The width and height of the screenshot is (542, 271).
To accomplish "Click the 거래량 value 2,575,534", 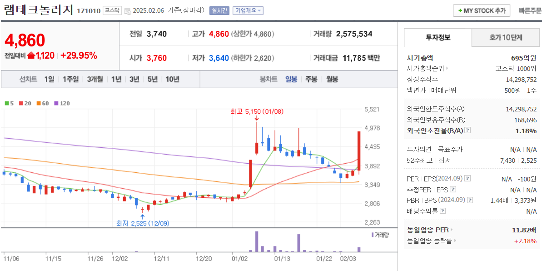I will [x=354, y=34].
